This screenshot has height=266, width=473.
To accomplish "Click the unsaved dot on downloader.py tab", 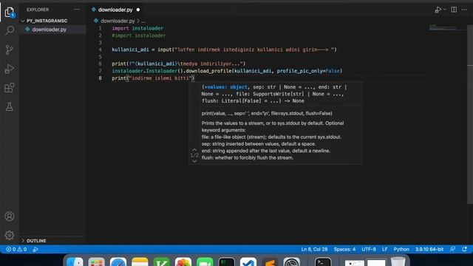I will tap(138, 10).
